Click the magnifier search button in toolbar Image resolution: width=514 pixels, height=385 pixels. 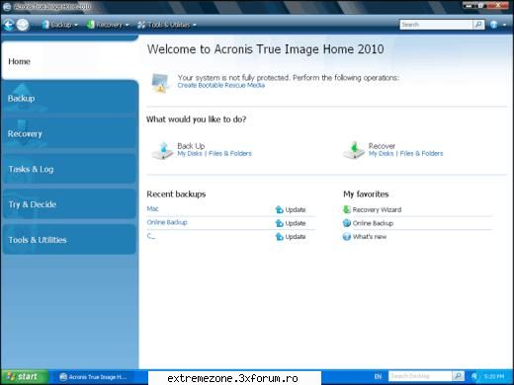[478, 25]
